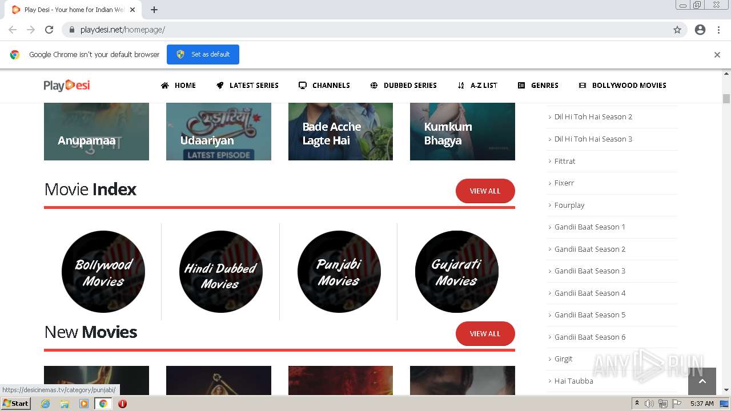731x411 pixels.
Task: Click the volume icon in system tray
Action: (x=649, y=404)
